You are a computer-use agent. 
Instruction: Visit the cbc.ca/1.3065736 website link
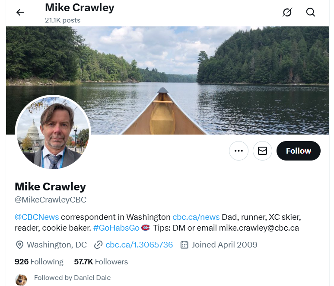point(139,245)
